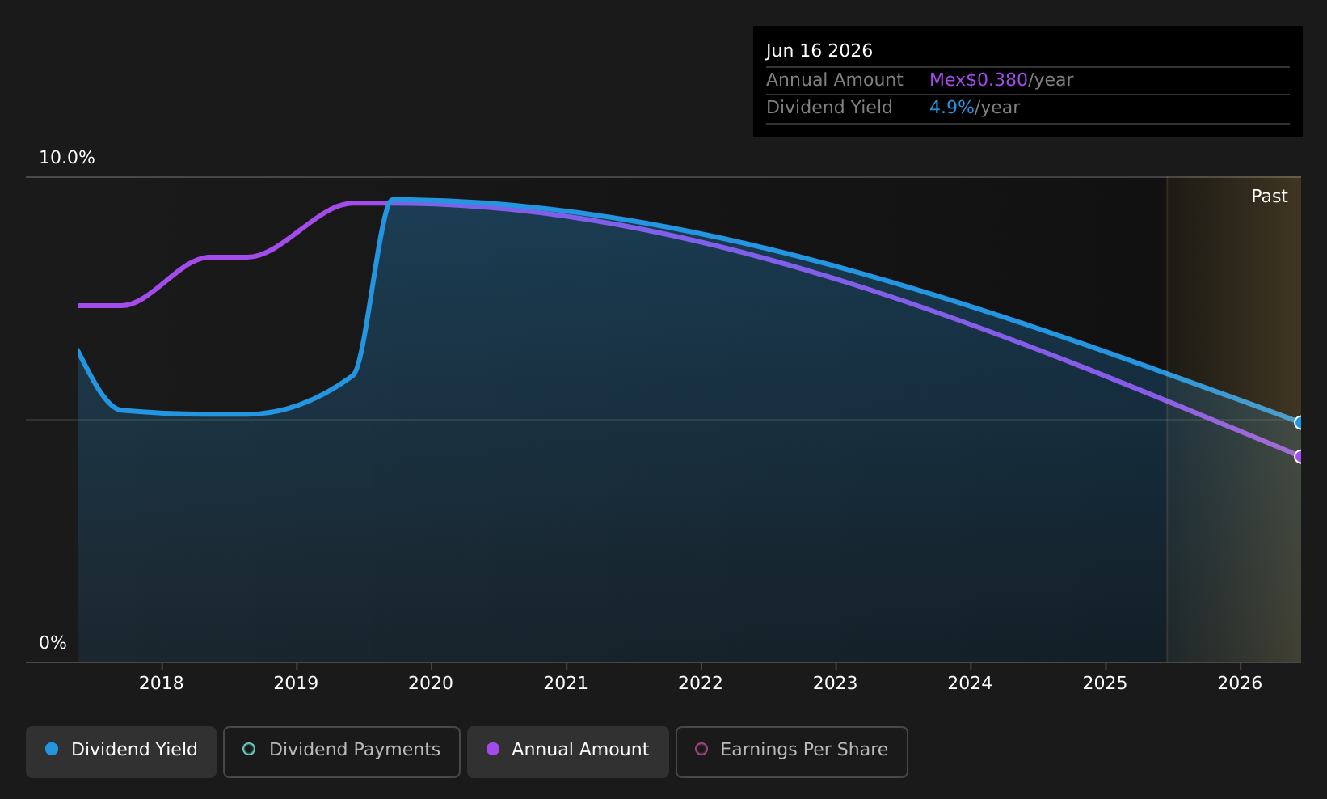Viewport: 1327px width, 799px height.
Task: Click the Dividend Yield tooltip row label
Action: [829, 108]
